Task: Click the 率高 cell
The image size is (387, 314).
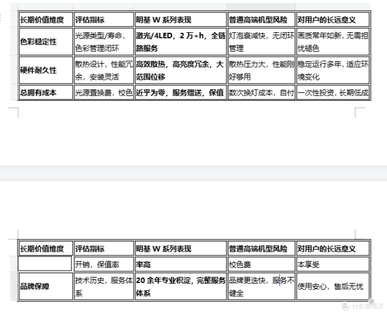Action: pyautogui.click(x=181, y=264)
